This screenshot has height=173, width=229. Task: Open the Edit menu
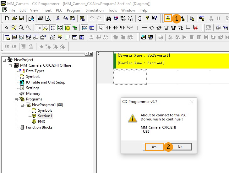[23, 10]
